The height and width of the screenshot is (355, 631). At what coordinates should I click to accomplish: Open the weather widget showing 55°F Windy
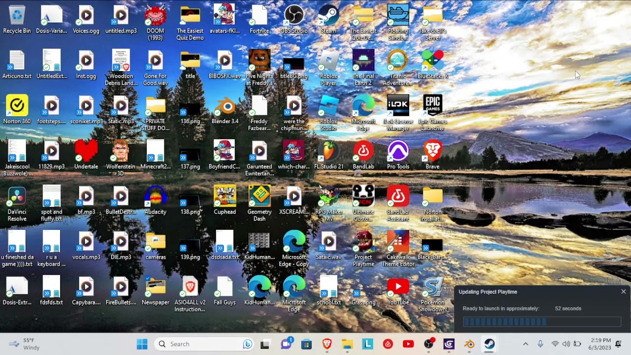[24, 344]
